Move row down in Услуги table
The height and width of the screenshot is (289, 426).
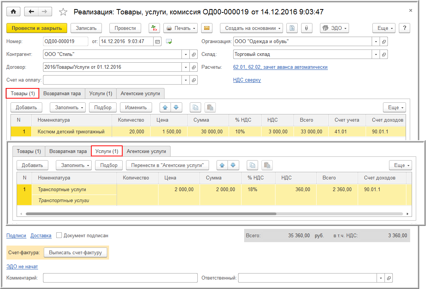pyautogui.click(x=233, y=165)
